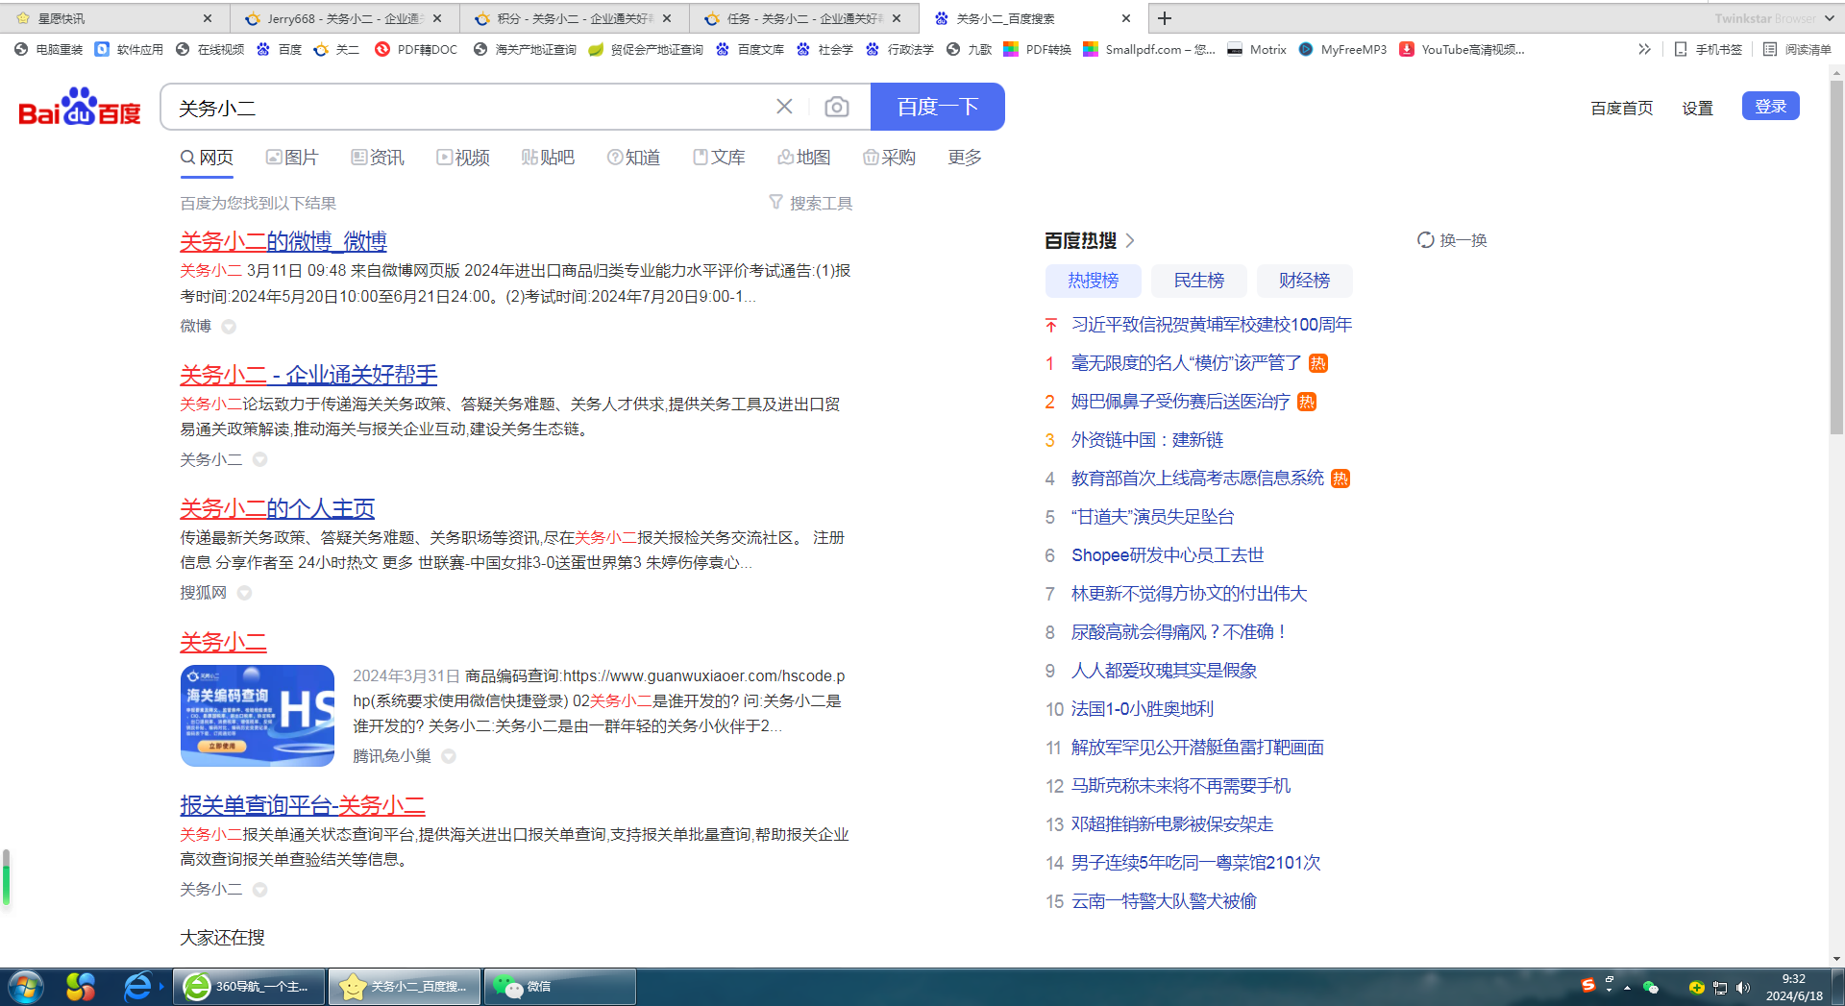
Task: Click Sogou input method tray icon
Action: (x=1587, y=986)
